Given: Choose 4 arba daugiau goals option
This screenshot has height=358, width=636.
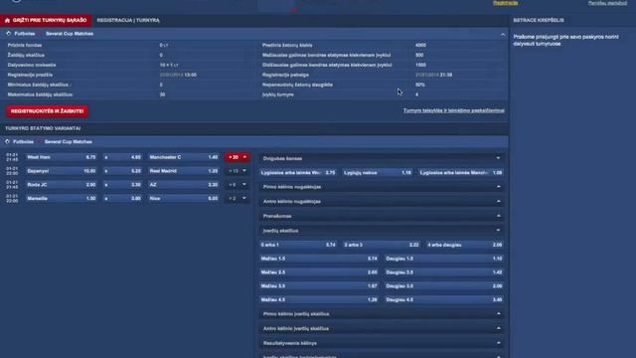Looking at the screenshot, I should 464,245.
